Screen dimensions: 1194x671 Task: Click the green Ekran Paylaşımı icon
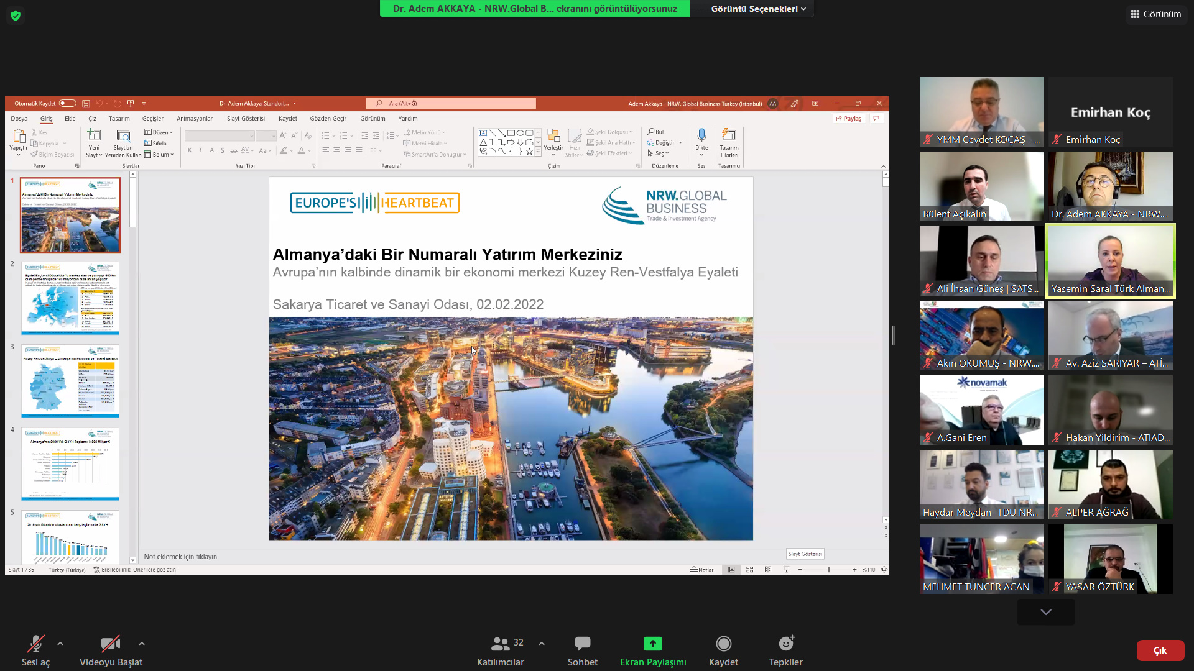652,644
